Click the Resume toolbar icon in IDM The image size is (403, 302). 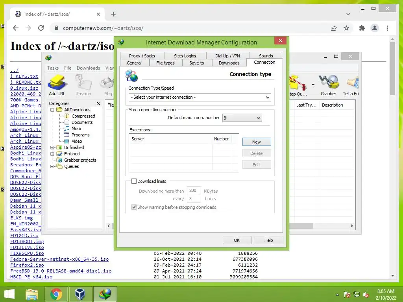tap(83, 85)
